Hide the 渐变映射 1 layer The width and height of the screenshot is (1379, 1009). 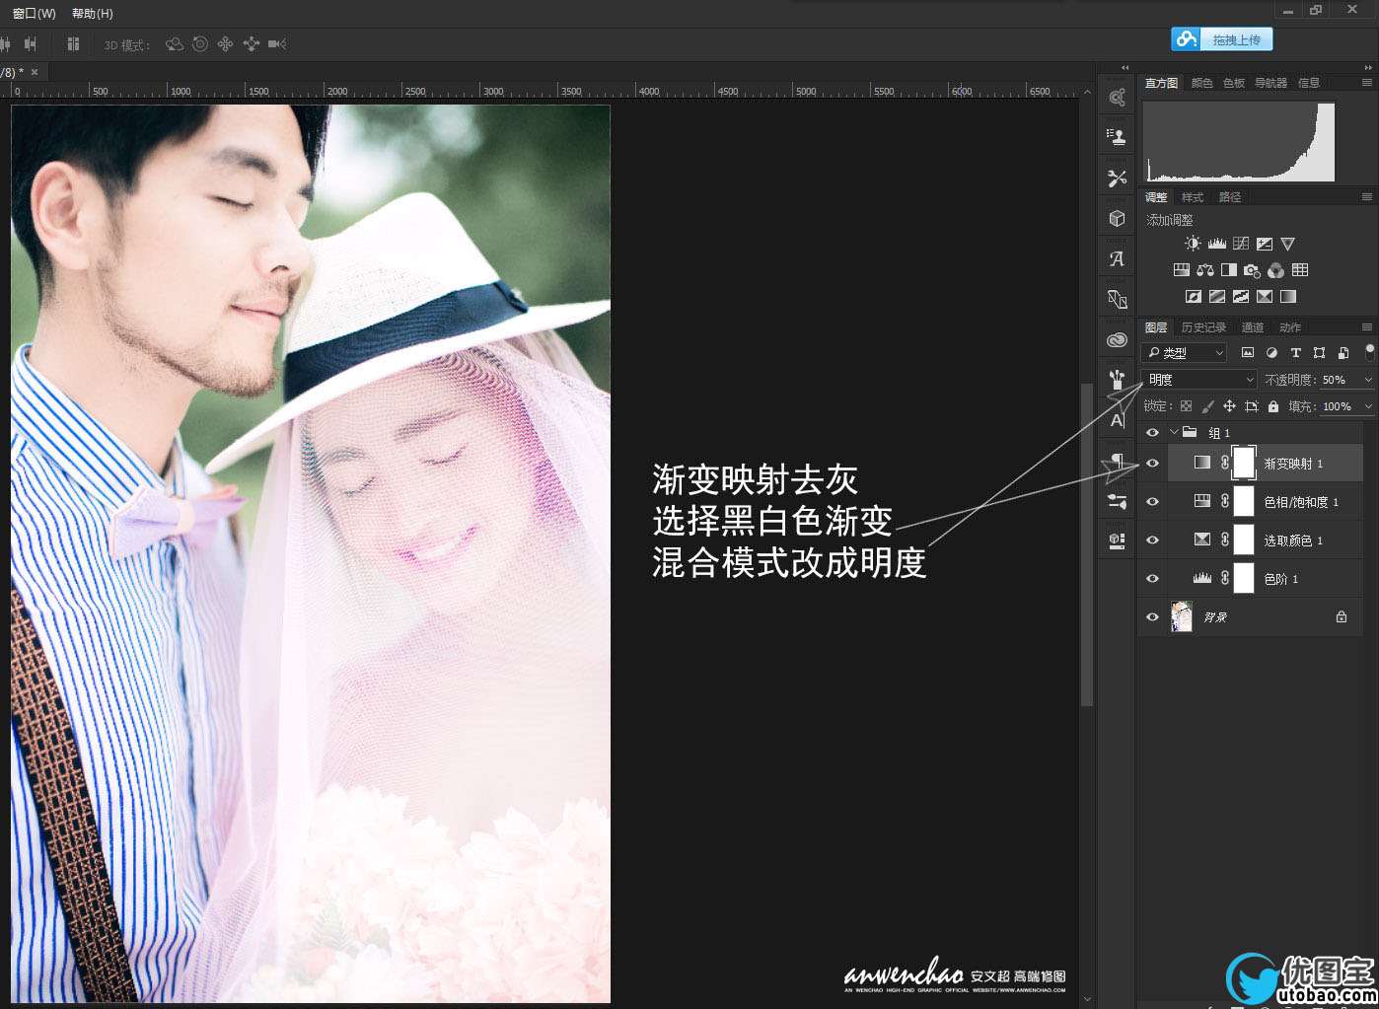(1152, 463)
